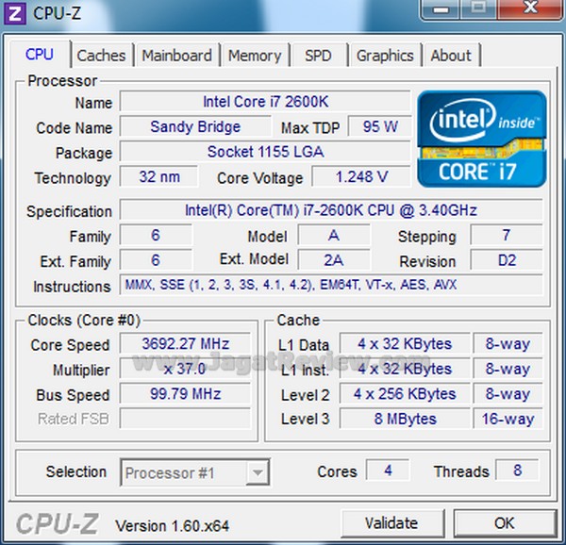Screen dimensions: 566x545
Task: Click the Bus Speed value 99.79 MHz
Action: point(185,393)
